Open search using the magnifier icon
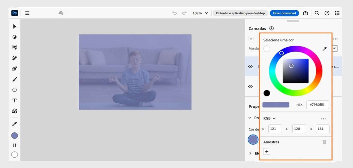 [x=317, y=13]
